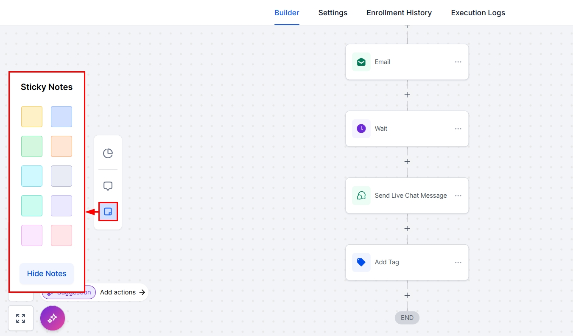Open the Enrollment History tab
Screen dimensions: 573x336
click(399, 13)
